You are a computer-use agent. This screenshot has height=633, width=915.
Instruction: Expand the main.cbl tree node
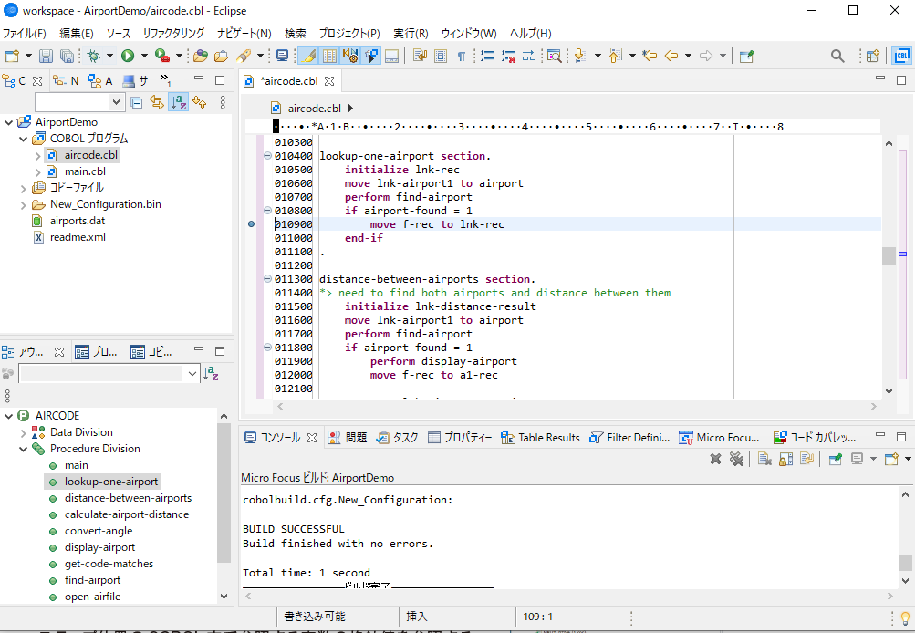click(x=38, y=172)
